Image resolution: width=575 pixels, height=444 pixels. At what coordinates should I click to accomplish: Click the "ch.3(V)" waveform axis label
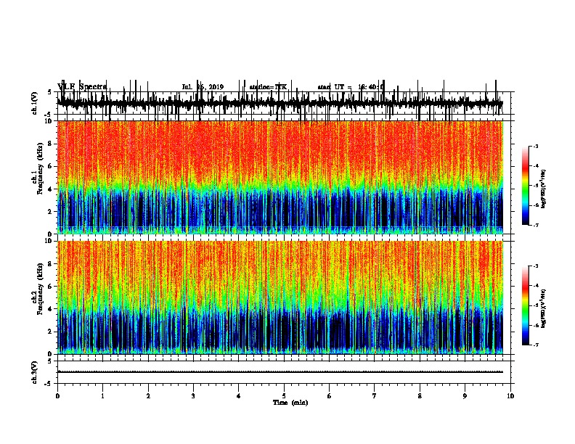point(35,372)
